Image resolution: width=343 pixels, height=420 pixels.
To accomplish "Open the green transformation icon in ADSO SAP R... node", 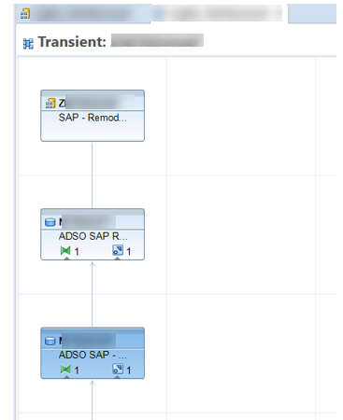I will pyautogui.click(x=65, y=250).
